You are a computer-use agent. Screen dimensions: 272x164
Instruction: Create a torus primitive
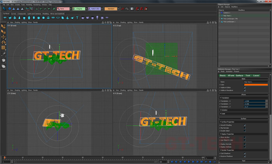(x=48, y=18)
